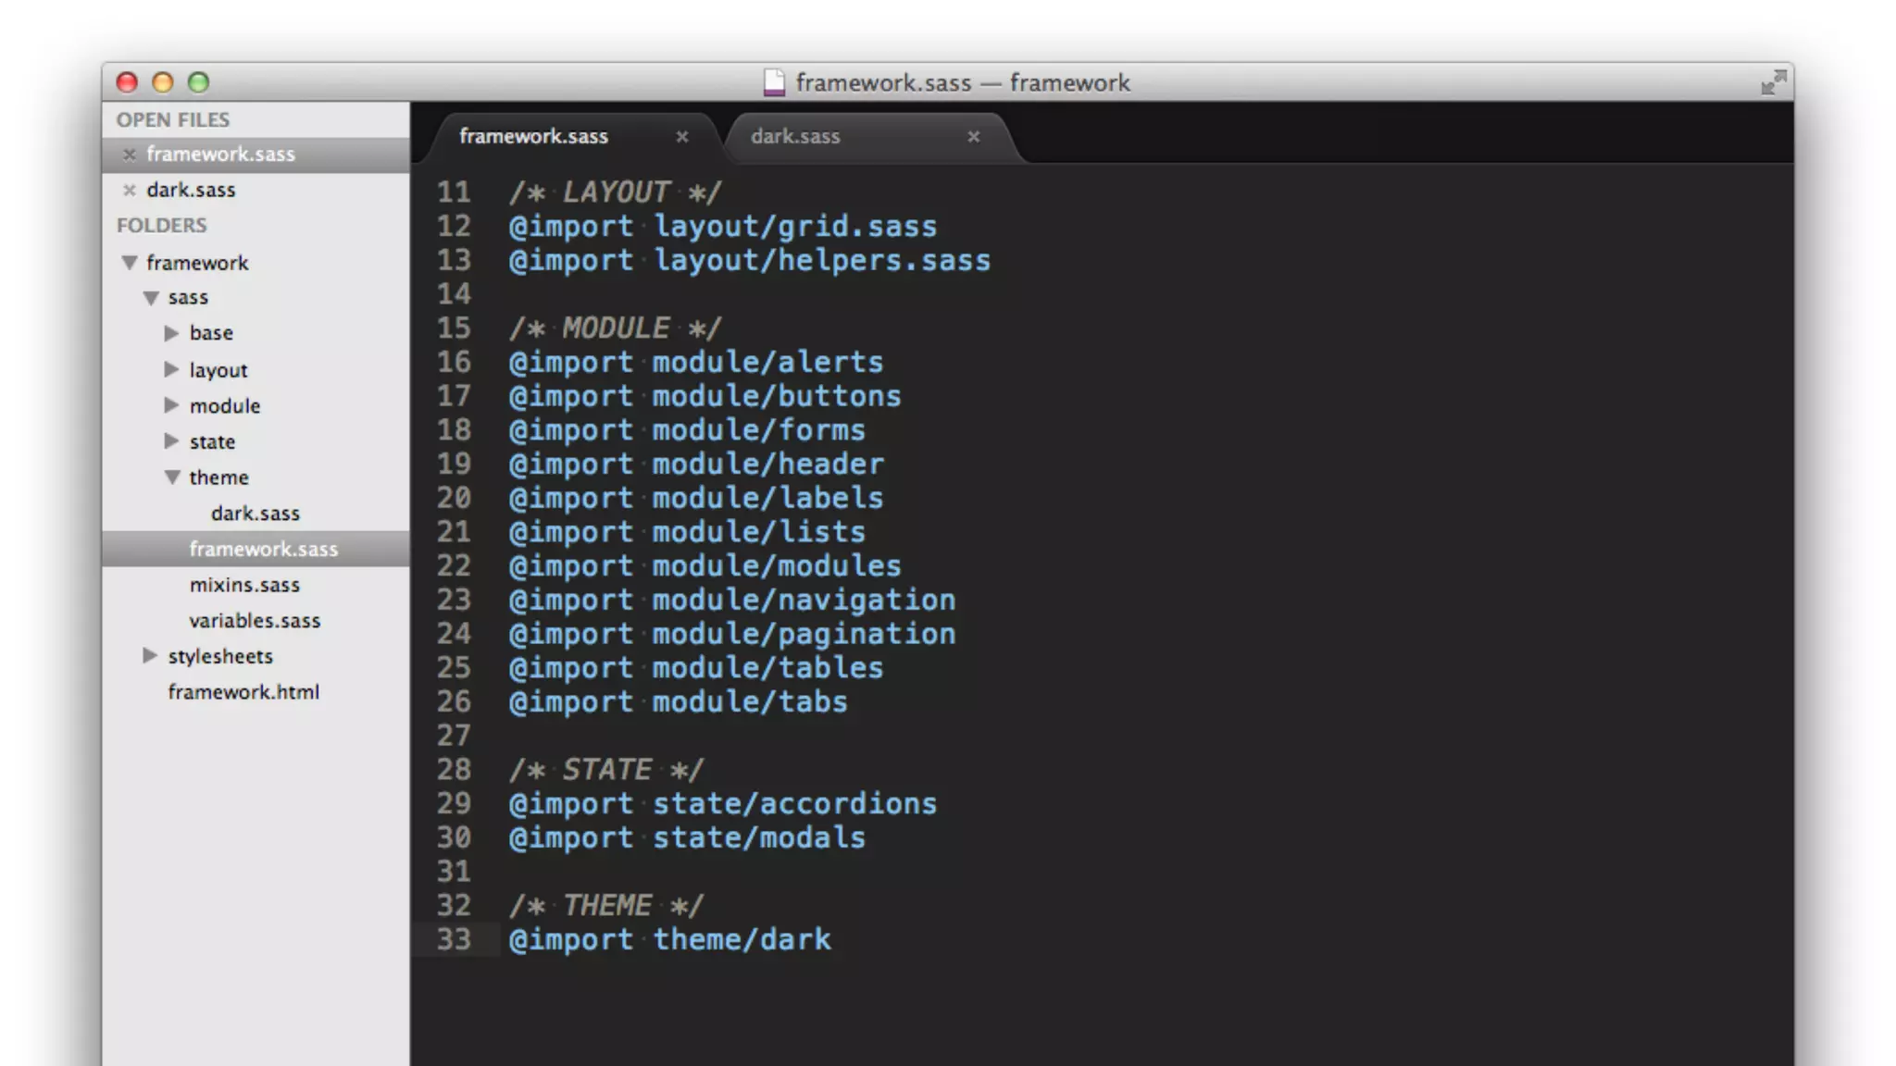1896x1066 pixels.
Task: Collapse the sass folder triangle
Action: 151,298
